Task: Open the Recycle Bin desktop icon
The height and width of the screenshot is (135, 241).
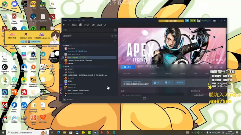Action: 5,18
